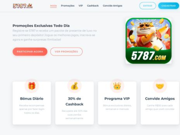The width and height of the screenshot is (180, 135).
Task: Click the ENTRAR login button
Action: pos(148,6)
